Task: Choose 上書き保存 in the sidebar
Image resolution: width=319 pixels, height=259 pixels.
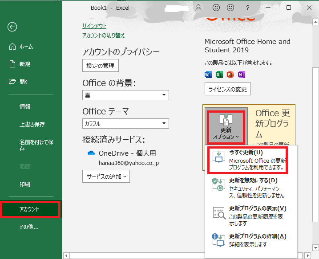Action: pyautogui.click(x=32, y=124)
